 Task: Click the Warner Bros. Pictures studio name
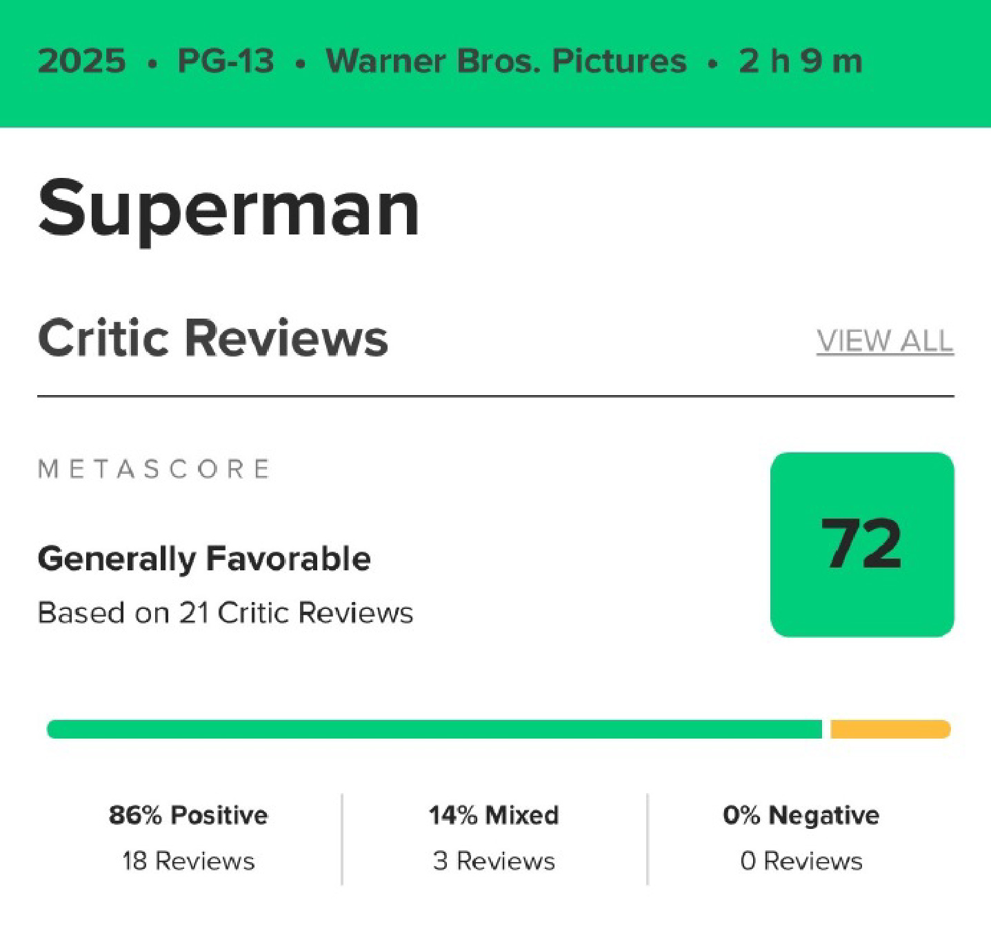pos(506,61)
